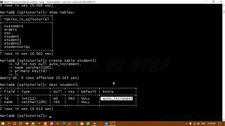Open the Microsoft Store bag icon
This screenshot has height=126, width=225.
(x=82, y=124)
